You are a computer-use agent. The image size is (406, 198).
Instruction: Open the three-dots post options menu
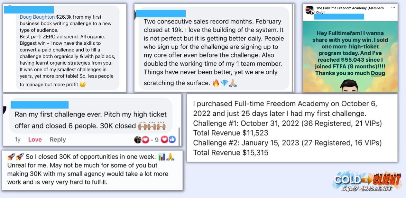click(393, 7)
